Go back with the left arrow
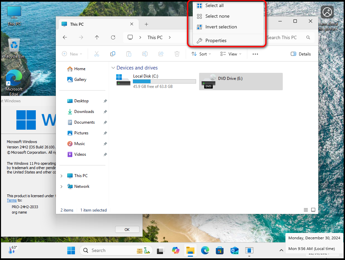The height and width of the screenshot is (260, 345). tap(65, 37)
